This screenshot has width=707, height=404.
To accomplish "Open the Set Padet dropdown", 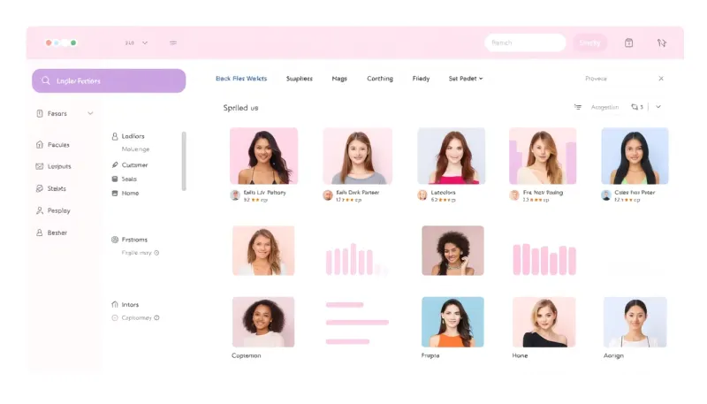I will pos(466,79).
